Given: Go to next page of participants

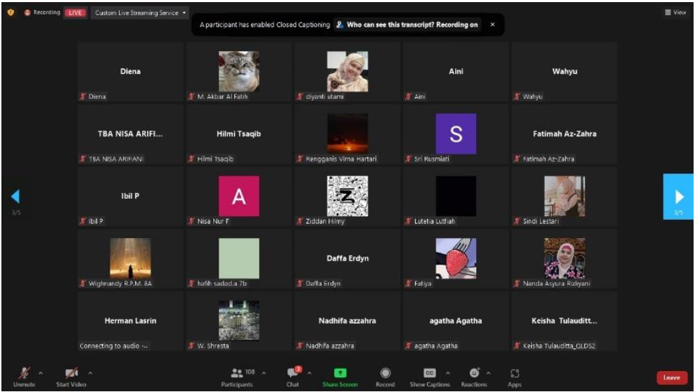Looking at the screenshot, I should tap(678, 197).
